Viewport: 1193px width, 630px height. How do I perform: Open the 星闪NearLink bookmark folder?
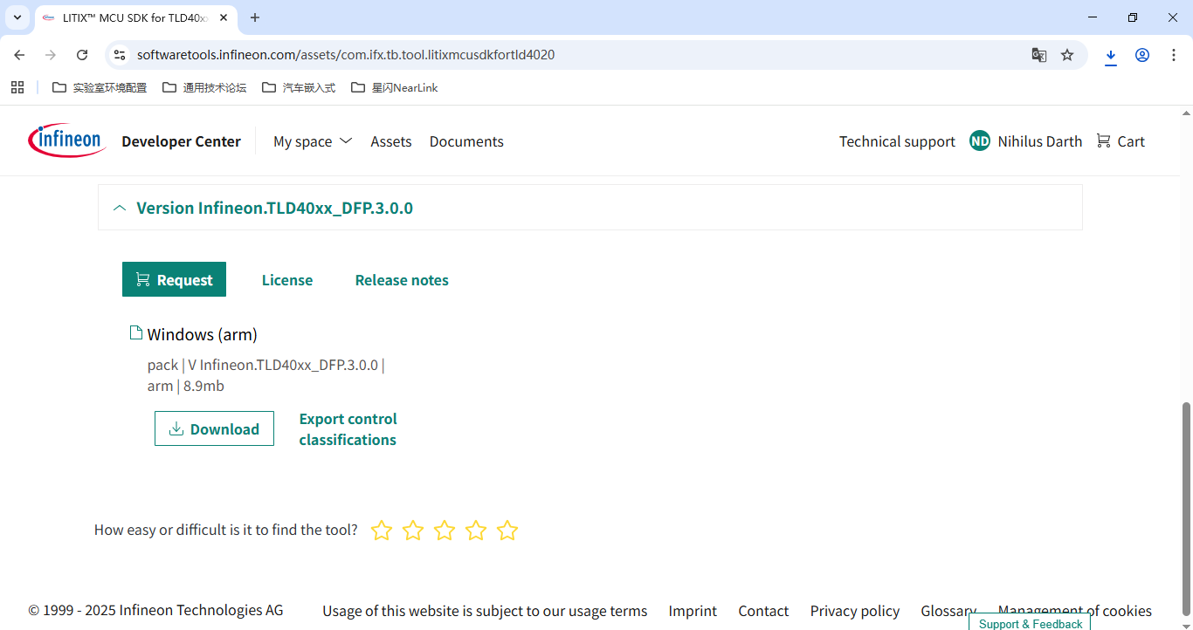[395, 87]
